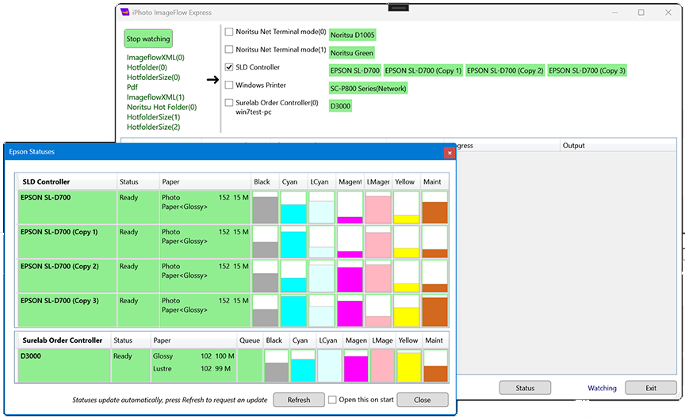Open the Status button in main window
The height and width of the screenshot is (418, 685).
[x=525, y=388]
